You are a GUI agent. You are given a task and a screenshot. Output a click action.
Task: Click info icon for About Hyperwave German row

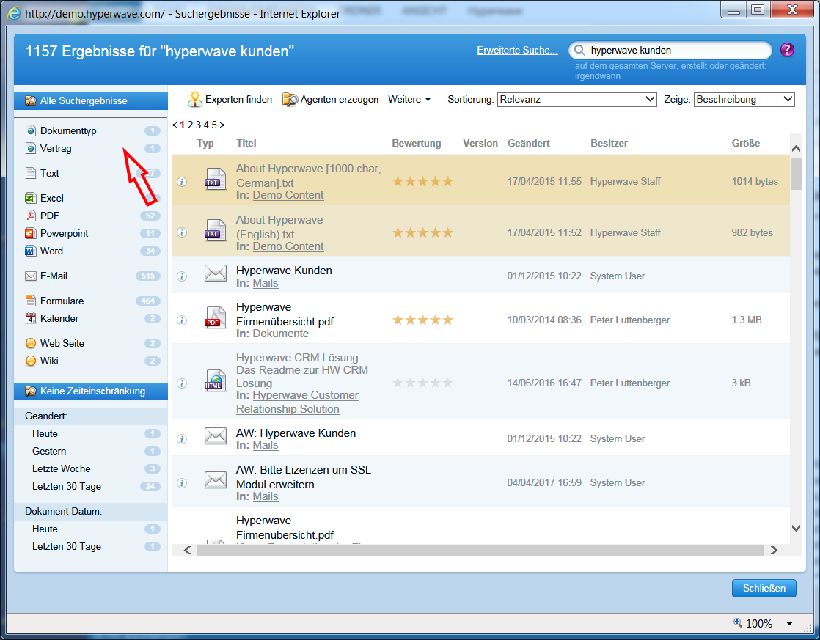[x=182, y=182]
